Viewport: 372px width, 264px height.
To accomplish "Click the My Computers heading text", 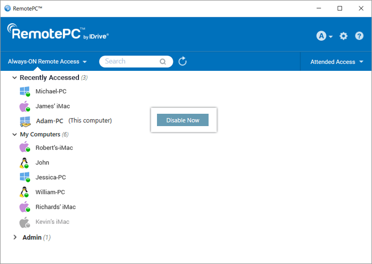I will pyautogui.click(x=40, y=134).
